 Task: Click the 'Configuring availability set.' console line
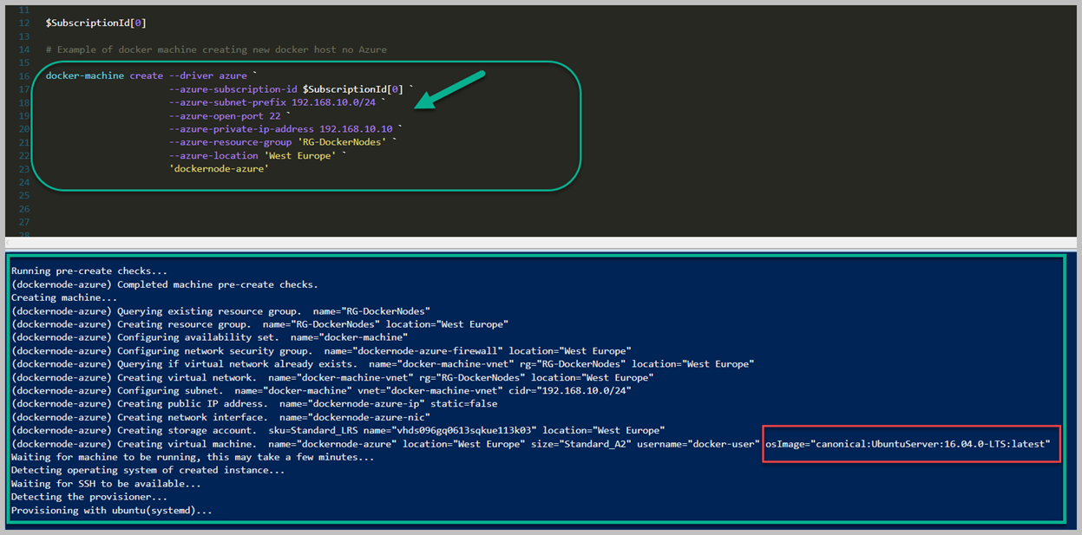[x=210, y=337]
